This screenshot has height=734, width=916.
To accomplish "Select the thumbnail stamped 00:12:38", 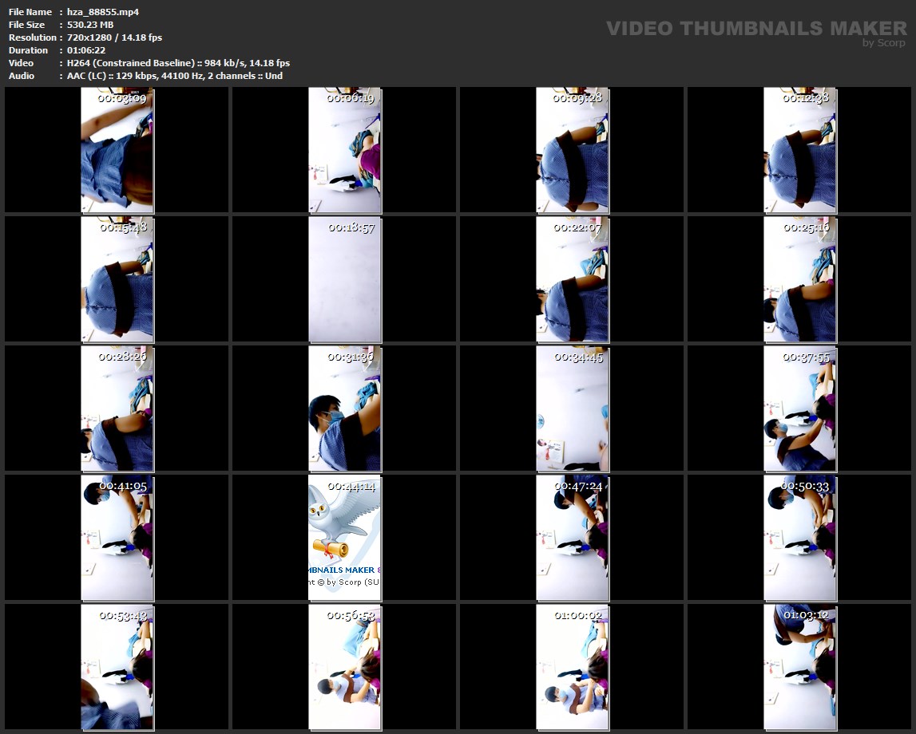I will pos(799,150).
